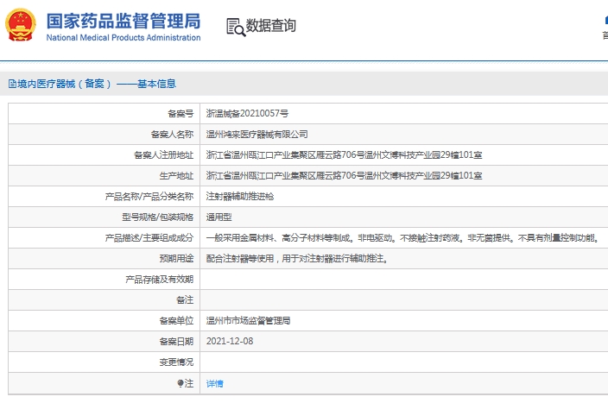Select the 通用型 specification value

(218, 217)
